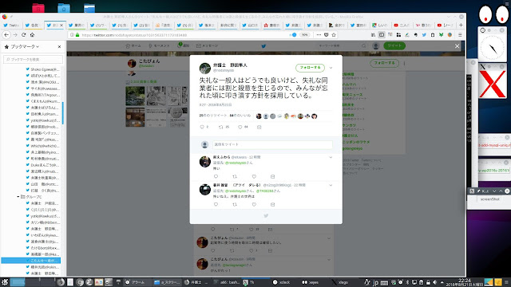Open options chevron on first reply
Screen dimensions: 511x287
pyautogui.click(x=331, y=157)
